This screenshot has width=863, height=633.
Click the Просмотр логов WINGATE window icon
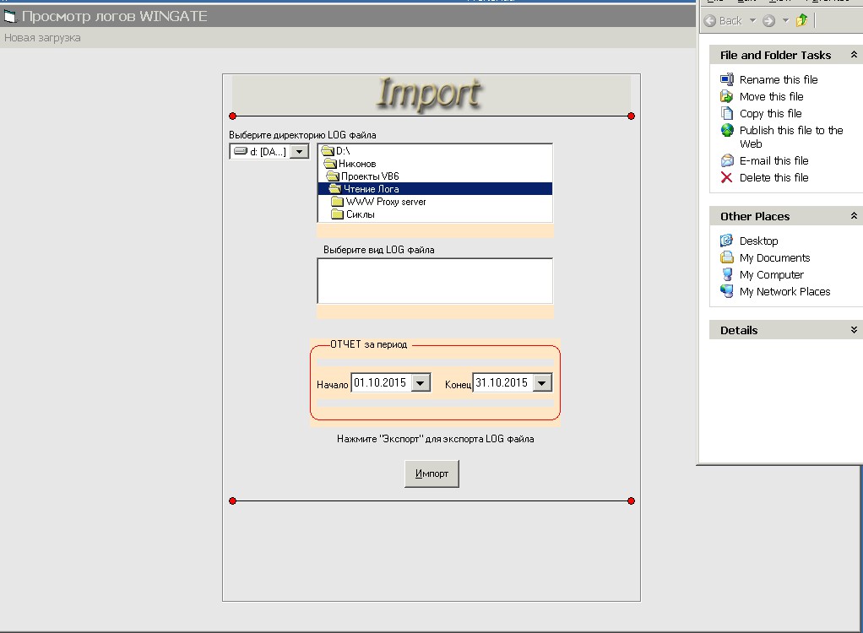pos(10,17)
